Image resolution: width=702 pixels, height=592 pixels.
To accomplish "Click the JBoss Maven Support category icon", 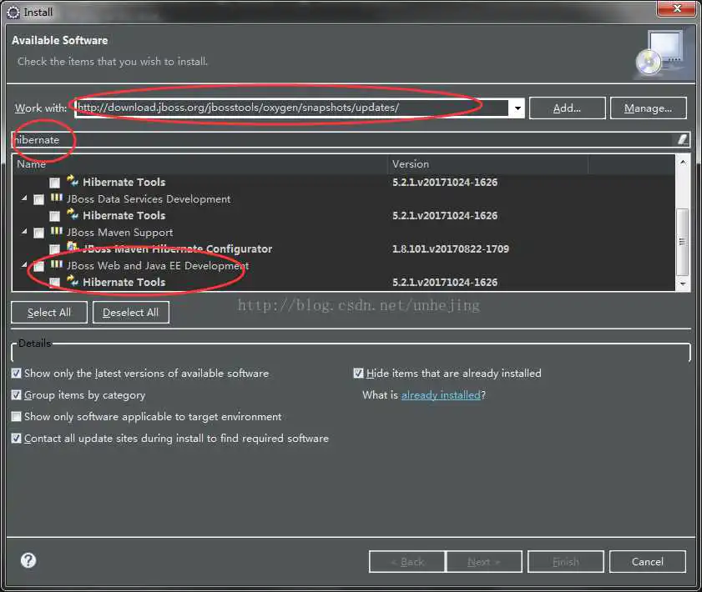I will coord(57,232).
